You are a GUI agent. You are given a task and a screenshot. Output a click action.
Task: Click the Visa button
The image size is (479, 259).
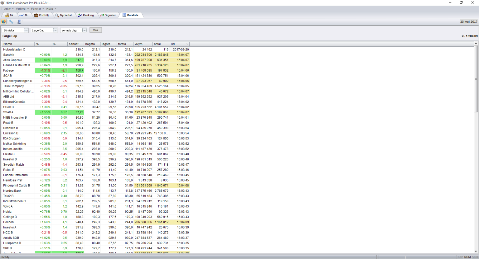click(95, 30)
